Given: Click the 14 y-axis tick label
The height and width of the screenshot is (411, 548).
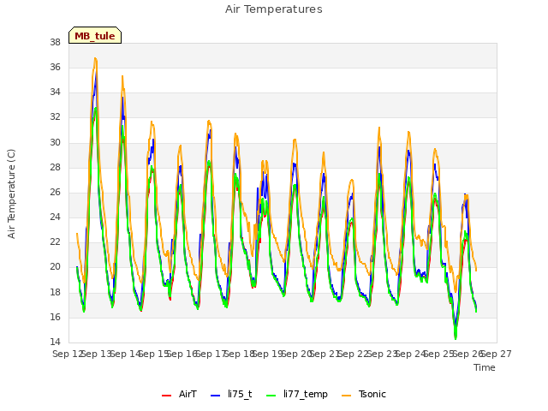Looking at the screenshot, I should click(55, 342).
